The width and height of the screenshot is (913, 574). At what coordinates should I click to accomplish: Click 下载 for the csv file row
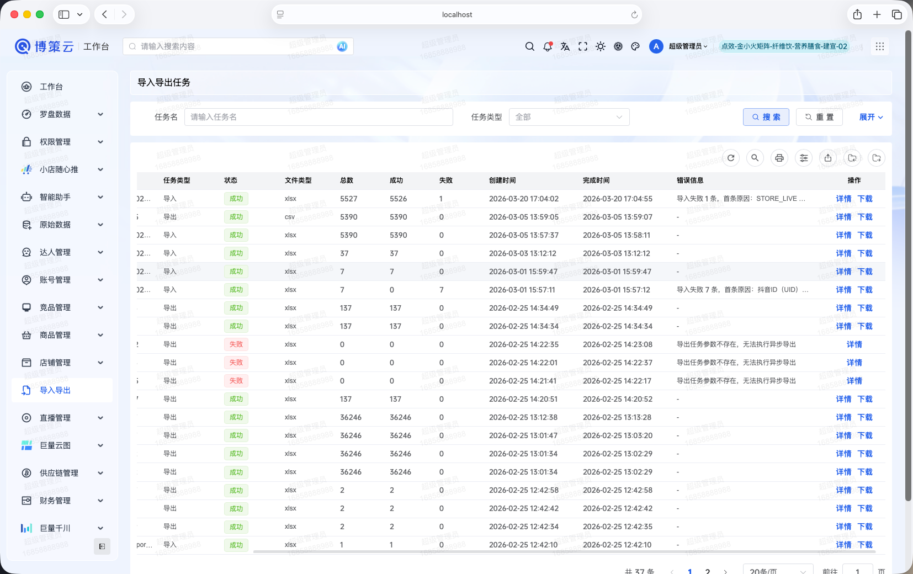click(x=865, y=217)
